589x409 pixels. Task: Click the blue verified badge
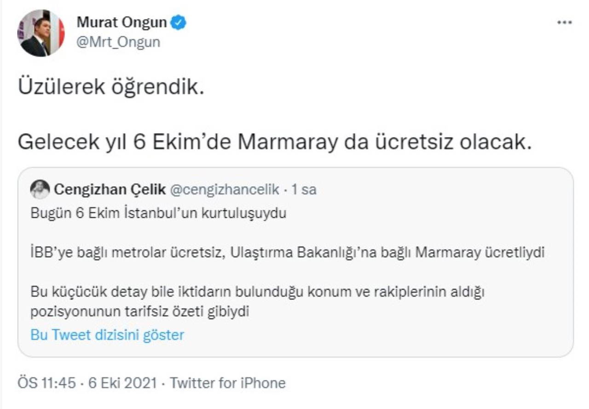(x=179, y=22)
